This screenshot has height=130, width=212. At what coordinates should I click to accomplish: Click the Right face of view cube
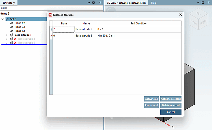pyautogui.click(x=203, y=22)
